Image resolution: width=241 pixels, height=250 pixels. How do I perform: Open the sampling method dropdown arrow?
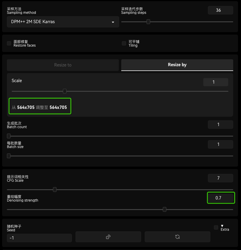click(x=113, y=22)
